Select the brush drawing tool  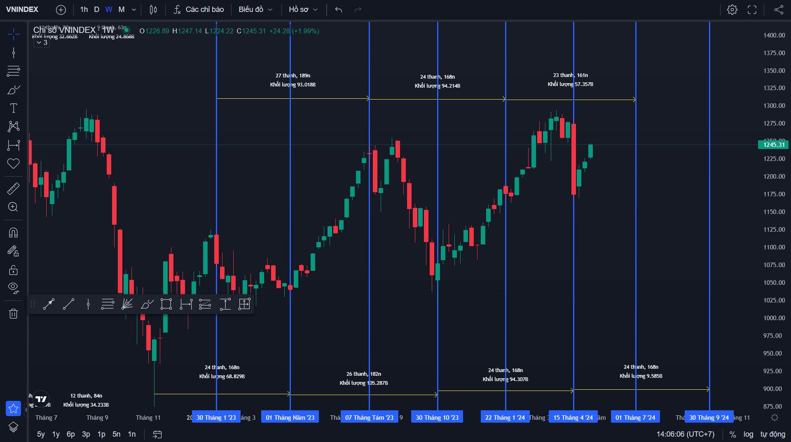click(x=14, y=90)
